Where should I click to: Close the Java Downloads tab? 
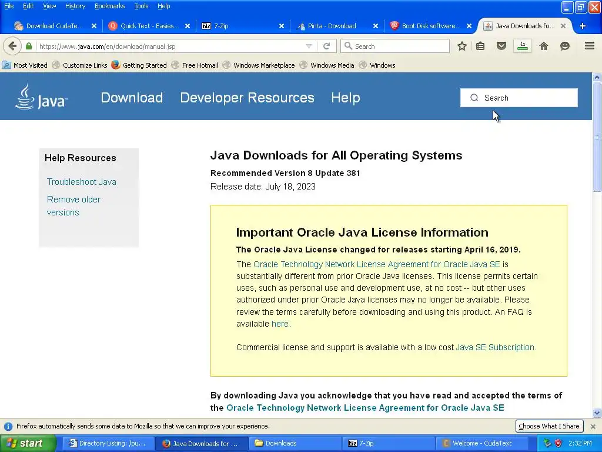(x=563, y=26)
